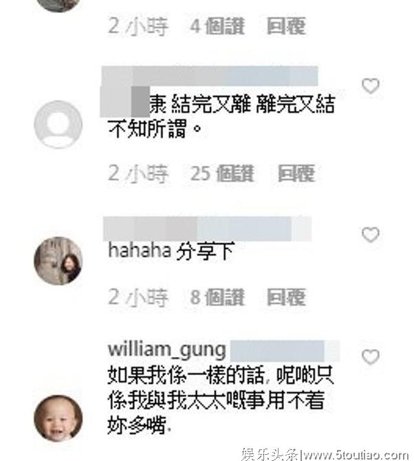Like the hahaha 分享下 comment
Image resolution: width=414 pixels, height=461 pixels.
(371, 235)
